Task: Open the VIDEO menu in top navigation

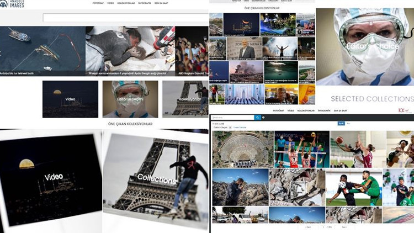Action: 110,3
